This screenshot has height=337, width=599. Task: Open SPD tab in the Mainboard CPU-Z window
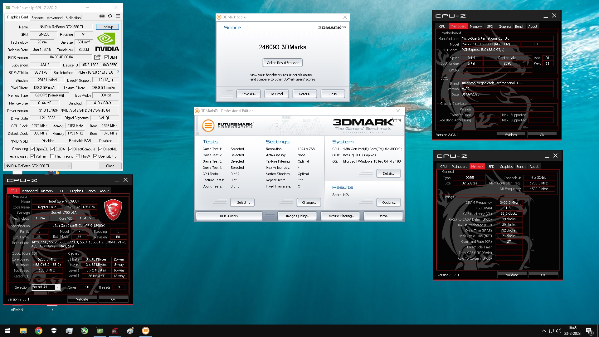coord(490,27)
